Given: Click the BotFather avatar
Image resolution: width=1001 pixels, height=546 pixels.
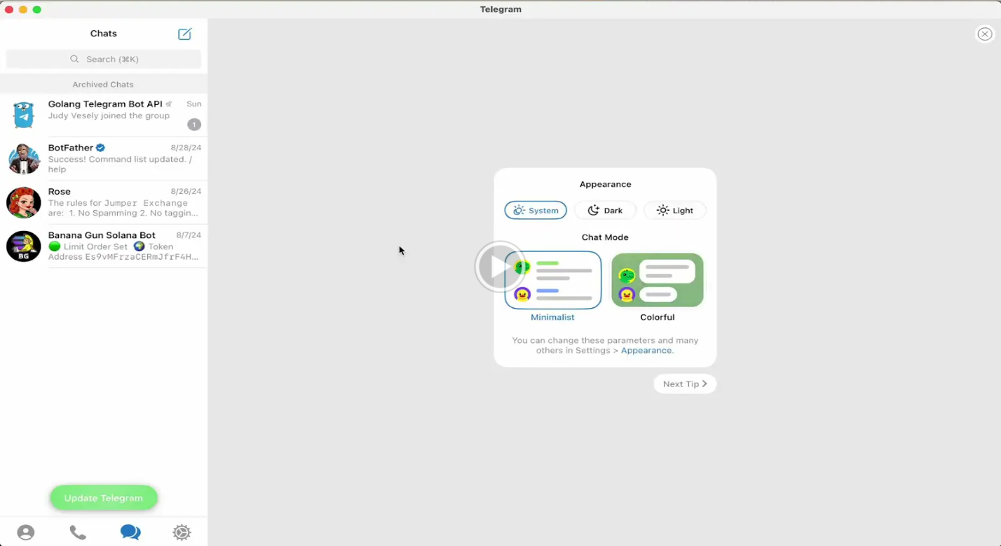Looking at the screenshot, I should 24,159.
